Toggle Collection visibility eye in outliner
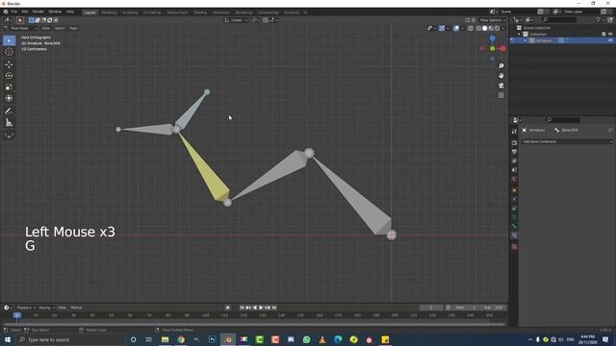The height and width of the screenshot is (346, 616). 610,35
